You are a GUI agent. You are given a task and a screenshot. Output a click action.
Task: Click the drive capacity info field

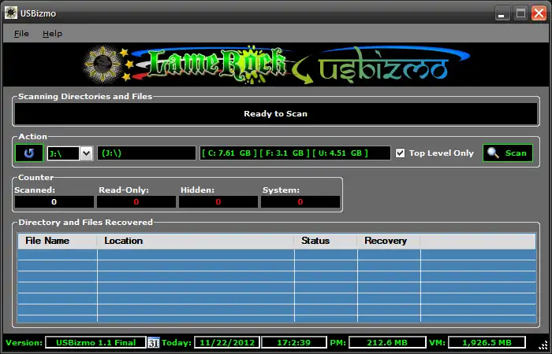[x=295, y=153]
